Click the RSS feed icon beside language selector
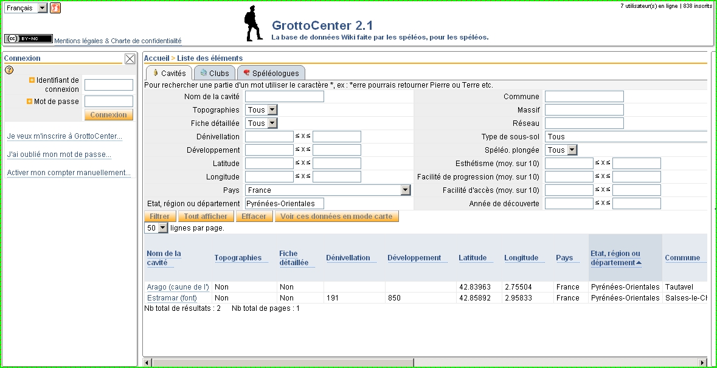Viewport: 717px width, 368px height. click(x=55, y=8)
